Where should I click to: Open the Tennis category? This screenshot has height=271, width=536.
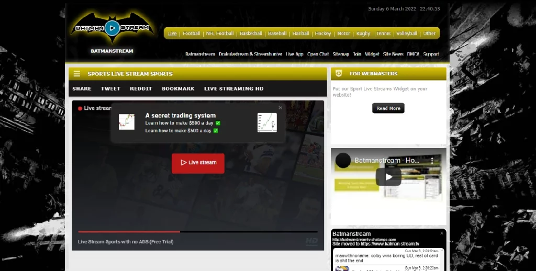tap(383, 33)
